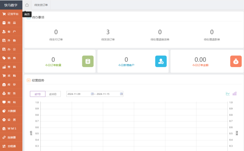244x151 pixels.
Task: Open the 设置 sidebar menu
Action: tap(11, 120)
